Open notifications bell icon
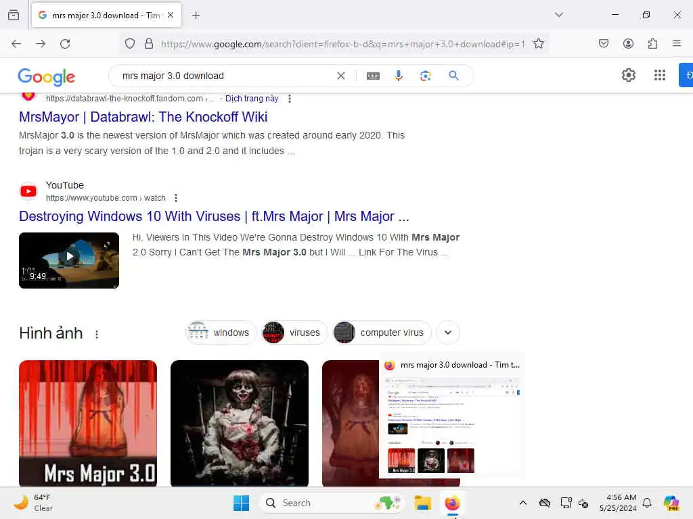The width and height of the screenshot is (693, 519). point(647,503)
